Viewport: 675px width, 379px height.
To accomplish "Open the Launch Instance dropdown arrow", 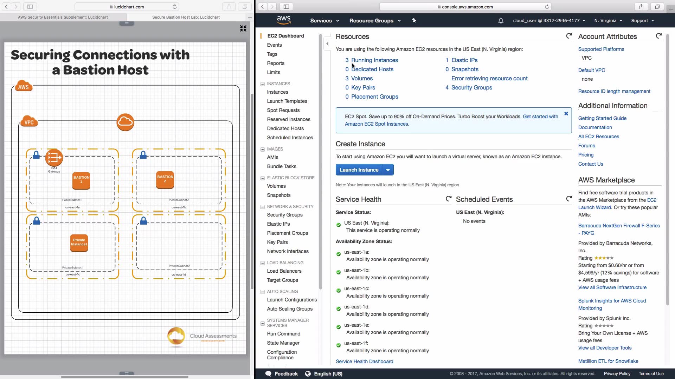I will 388,170.
